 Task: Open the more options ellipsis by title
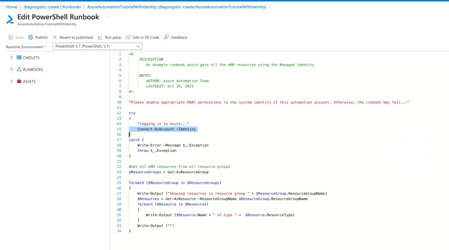[x=109, y=17]
